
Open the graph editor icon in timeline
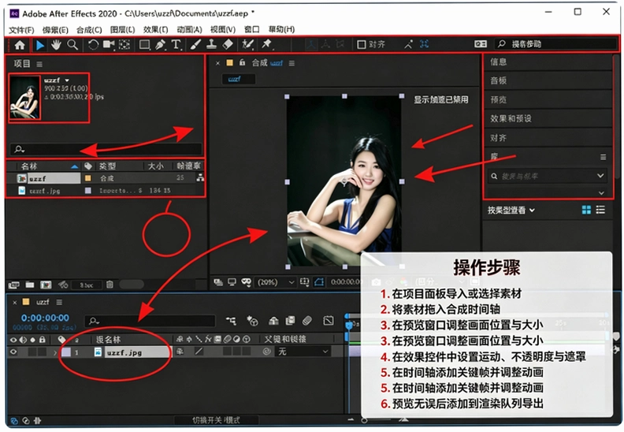point(329,321)
